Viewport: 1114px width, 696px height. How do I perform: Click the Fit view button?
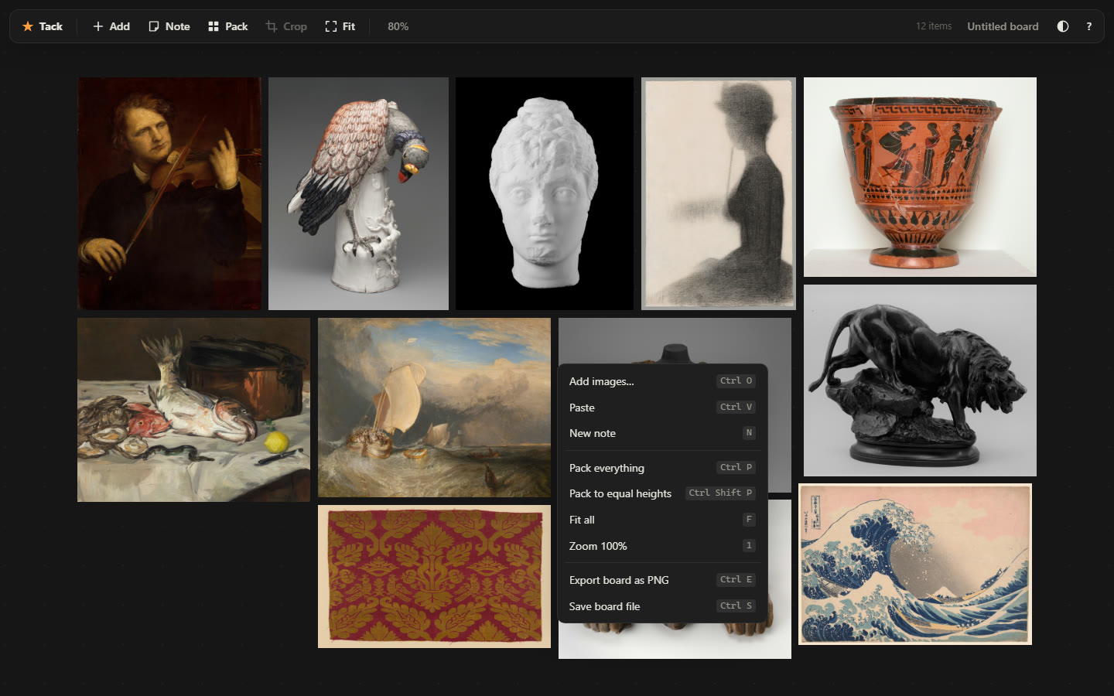340,26
